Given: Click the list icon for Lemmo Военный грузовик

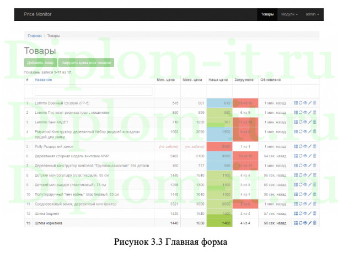Looking at the screenshot, I should (296, 103).
